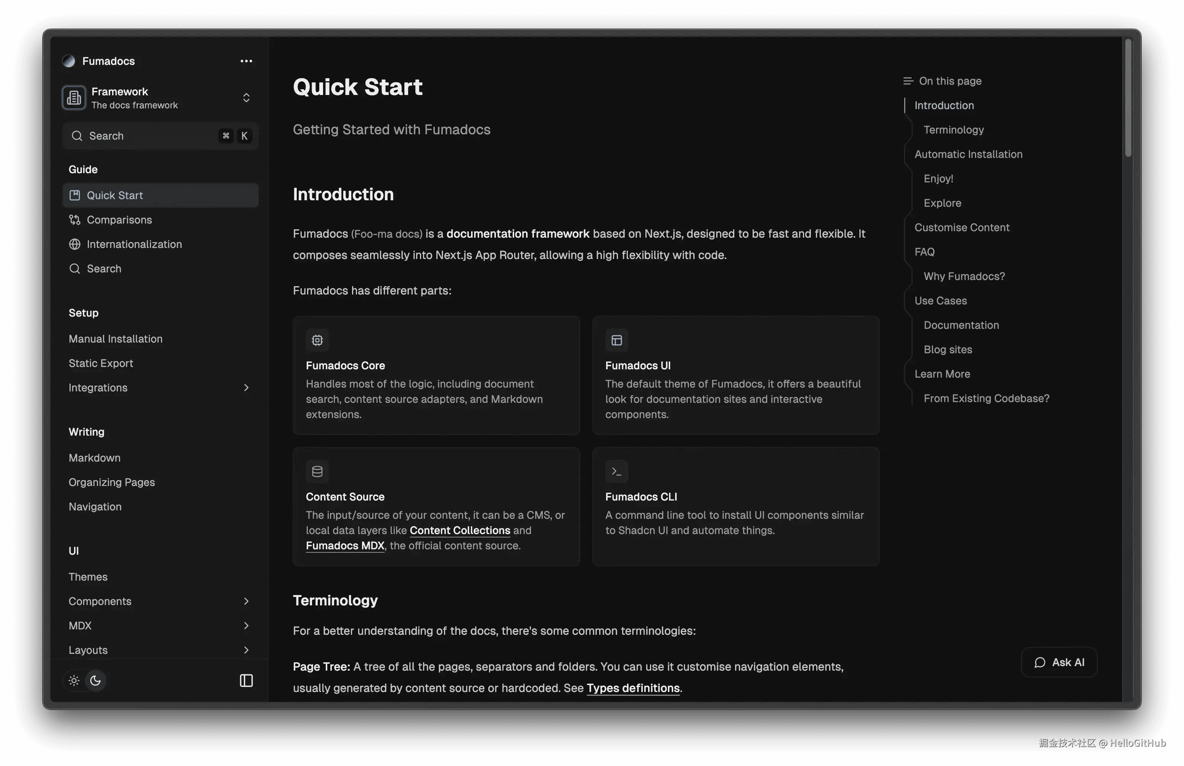1184x766 pixels.
Task: Go to Static Export page
Action: click(x=101, y=363)
